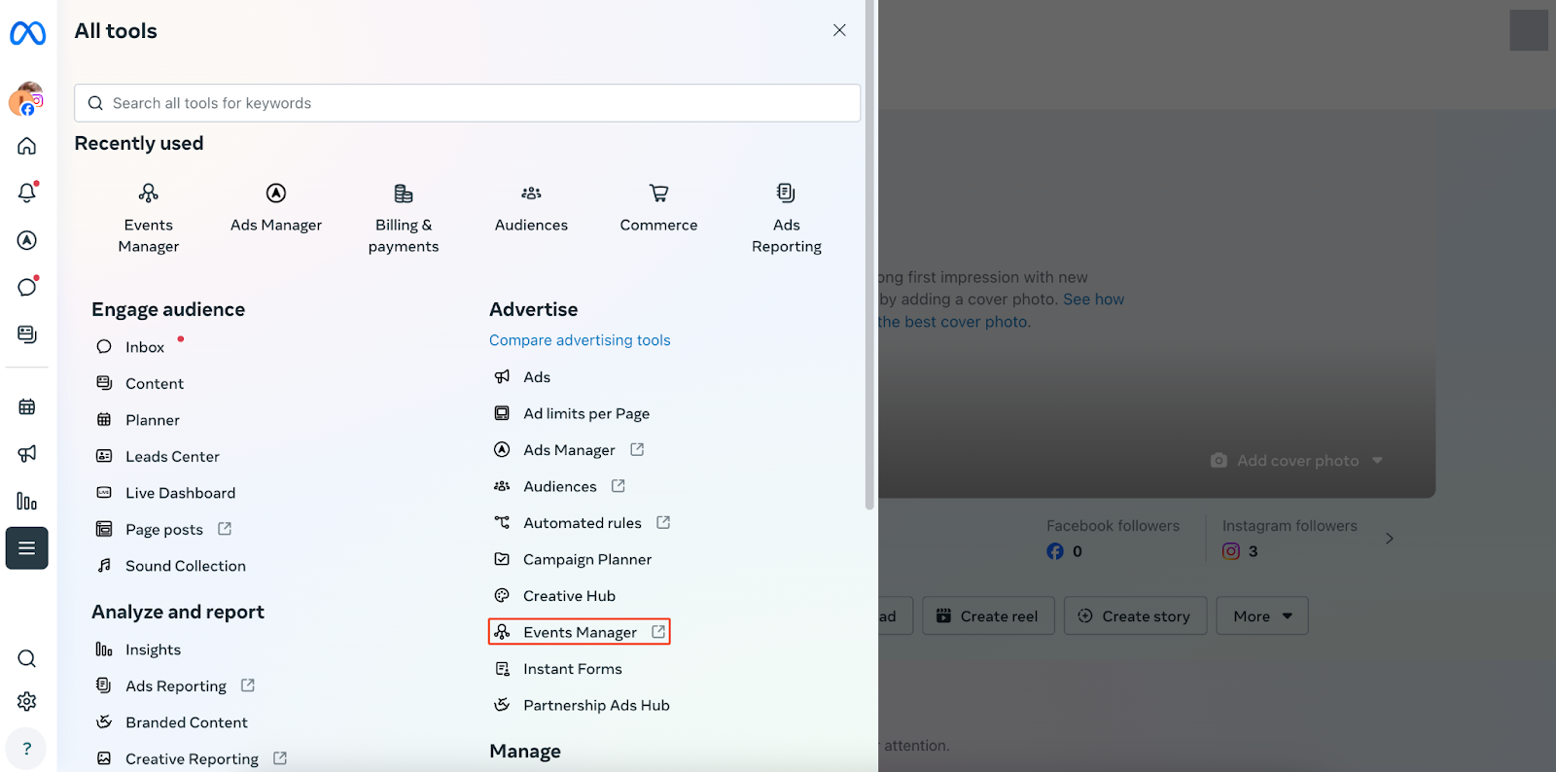Open Leads Center under Engage audience
The height and width of the screenshot is (772, 1556).
172,456
